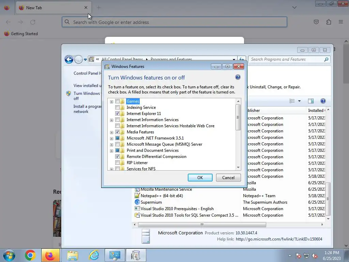Click Firefox icon in the taskbar

coord(50,255)
